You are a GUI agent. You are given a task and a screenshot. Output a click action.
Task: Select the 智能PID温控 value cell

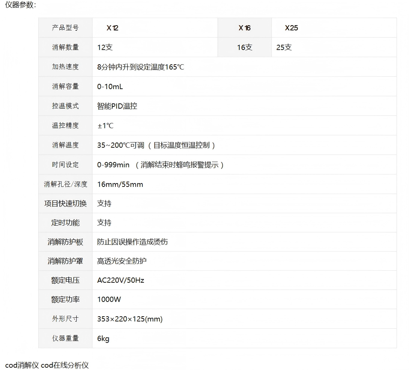tap(117, 106)
